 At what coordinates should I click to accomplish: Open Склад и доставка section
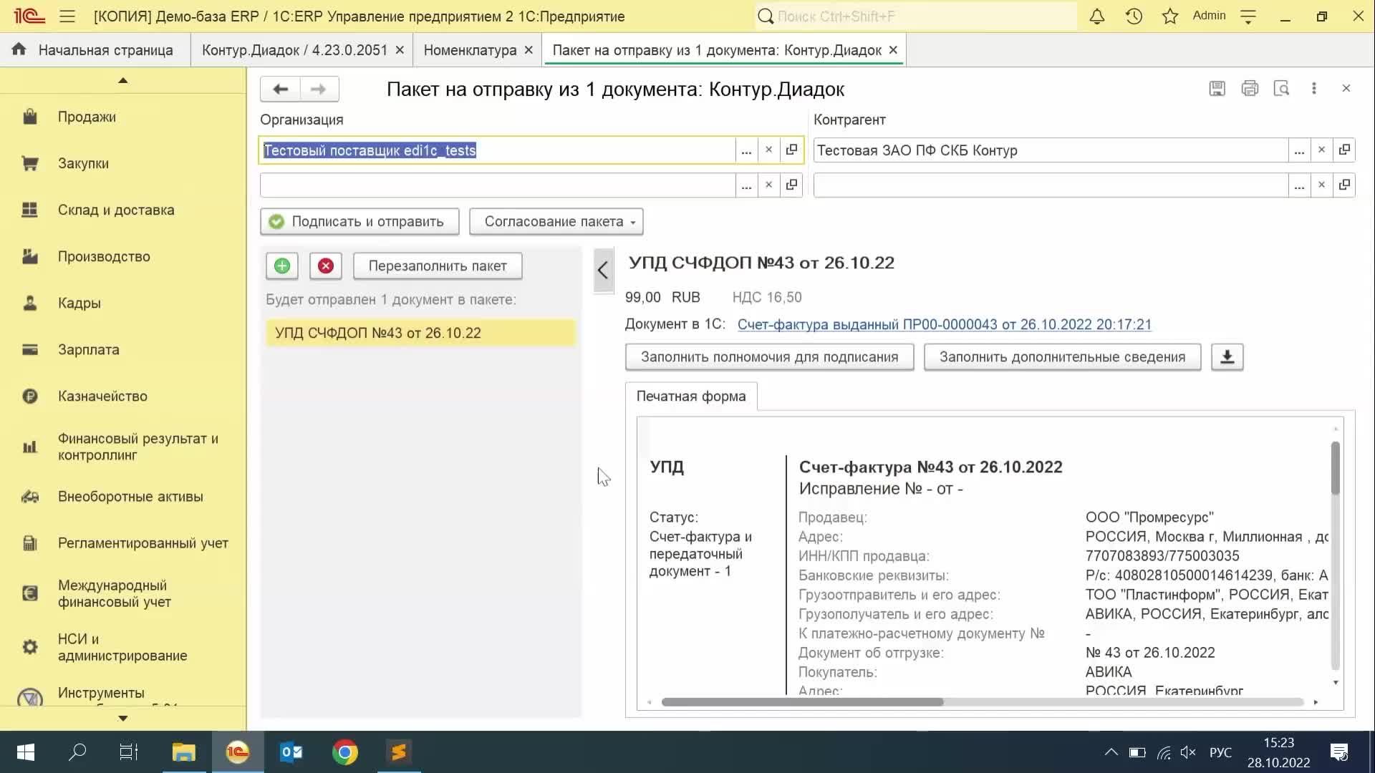pyautogui.click(x=123, y=210)
